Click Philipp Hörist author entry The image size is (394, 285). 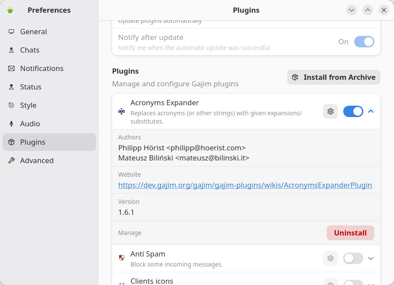pyautogui.click(x=182, y=148)
